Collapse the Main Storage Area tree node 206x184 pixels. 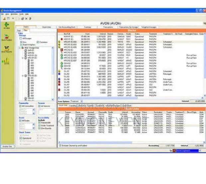click(20, 48)
